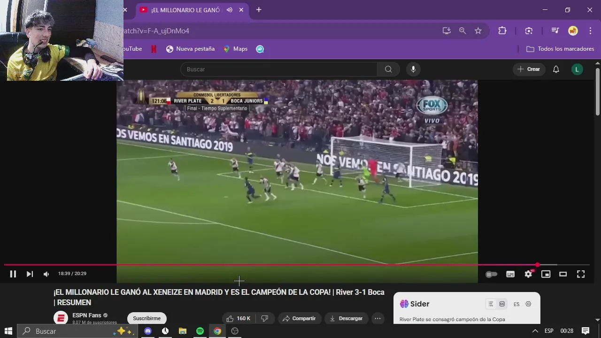Open the media control icon in toolbar
The width and height of the screenshot is (601, 338).
click(x=555, y=31)
